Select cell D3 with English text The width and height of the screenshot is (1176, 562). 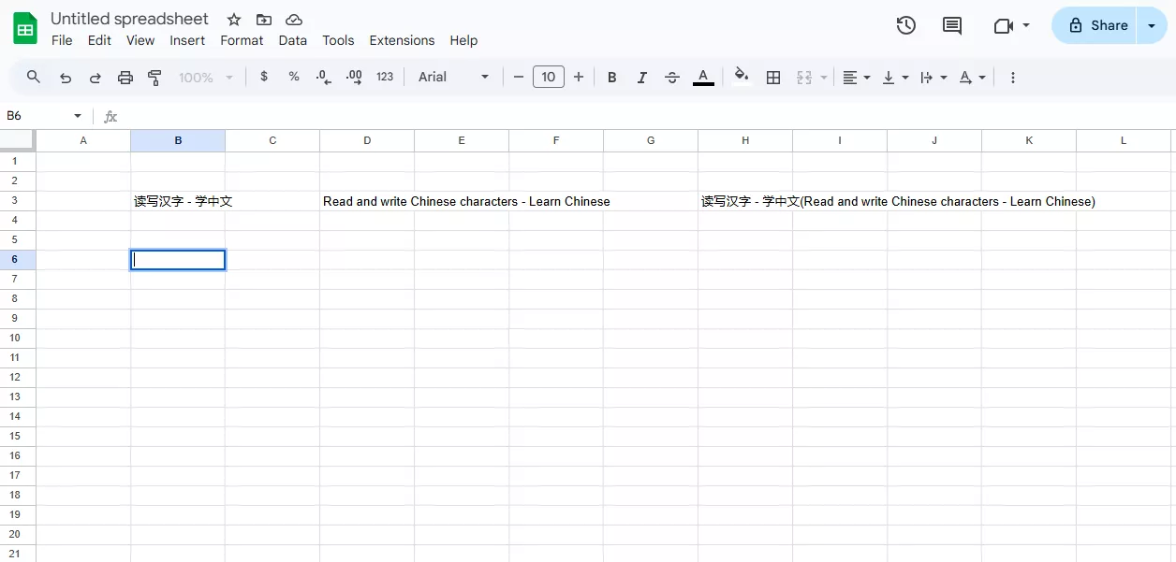pyautogui.click(x=367, y=201)
